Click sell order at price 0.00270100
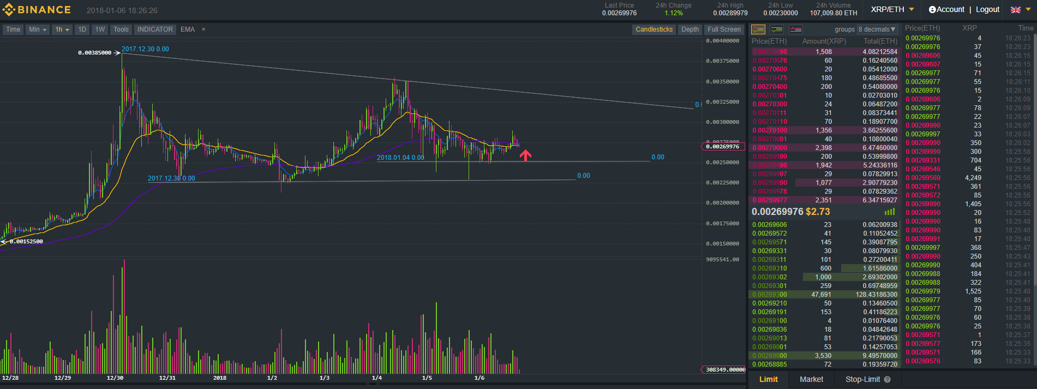The width and height of the screenshot is (1037, 389). (x=824, y=130)
